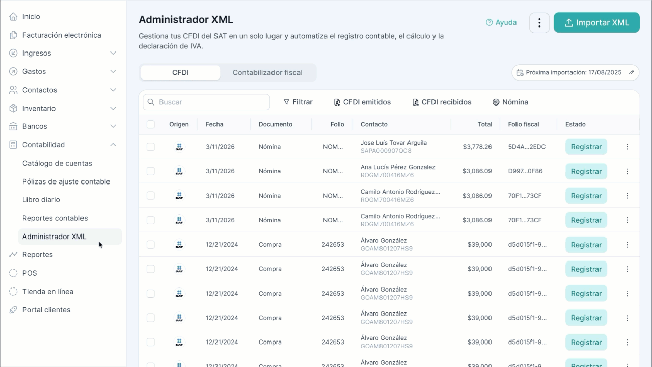The height and width of the screenshot is (367, 652).
Task: Click the Ingresos arrow icon
Action: (x=13, y=53)
